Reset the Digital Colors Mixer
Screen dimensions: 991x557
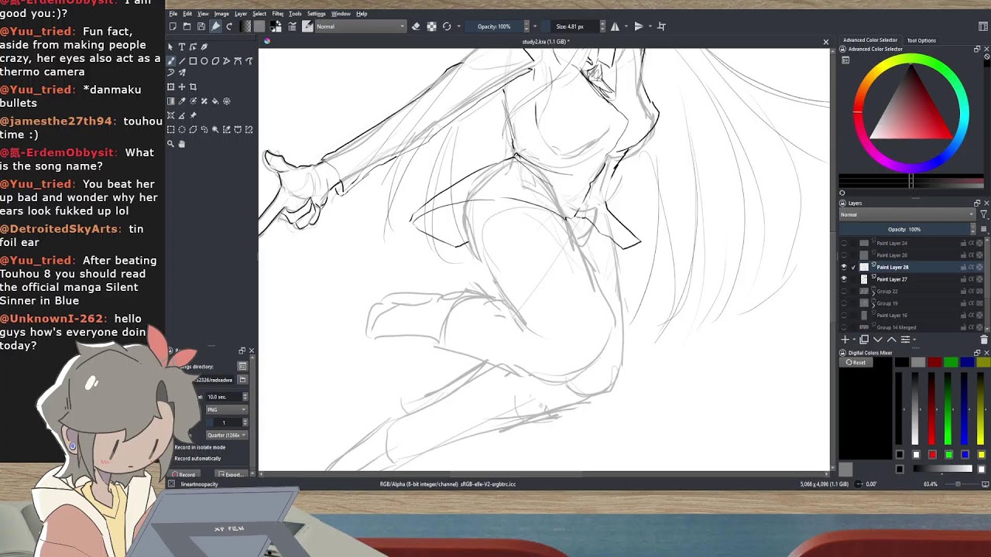[x=856, y=362]
